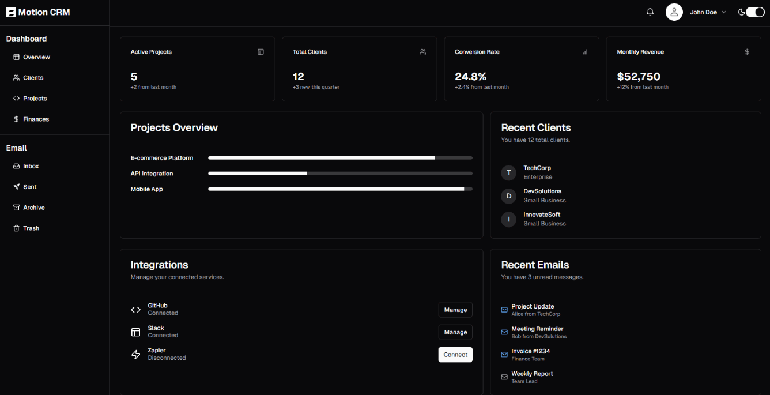Click the Zapier lightning icon
The height and width of the screenshot is (395, 770).
pos(135,353)
